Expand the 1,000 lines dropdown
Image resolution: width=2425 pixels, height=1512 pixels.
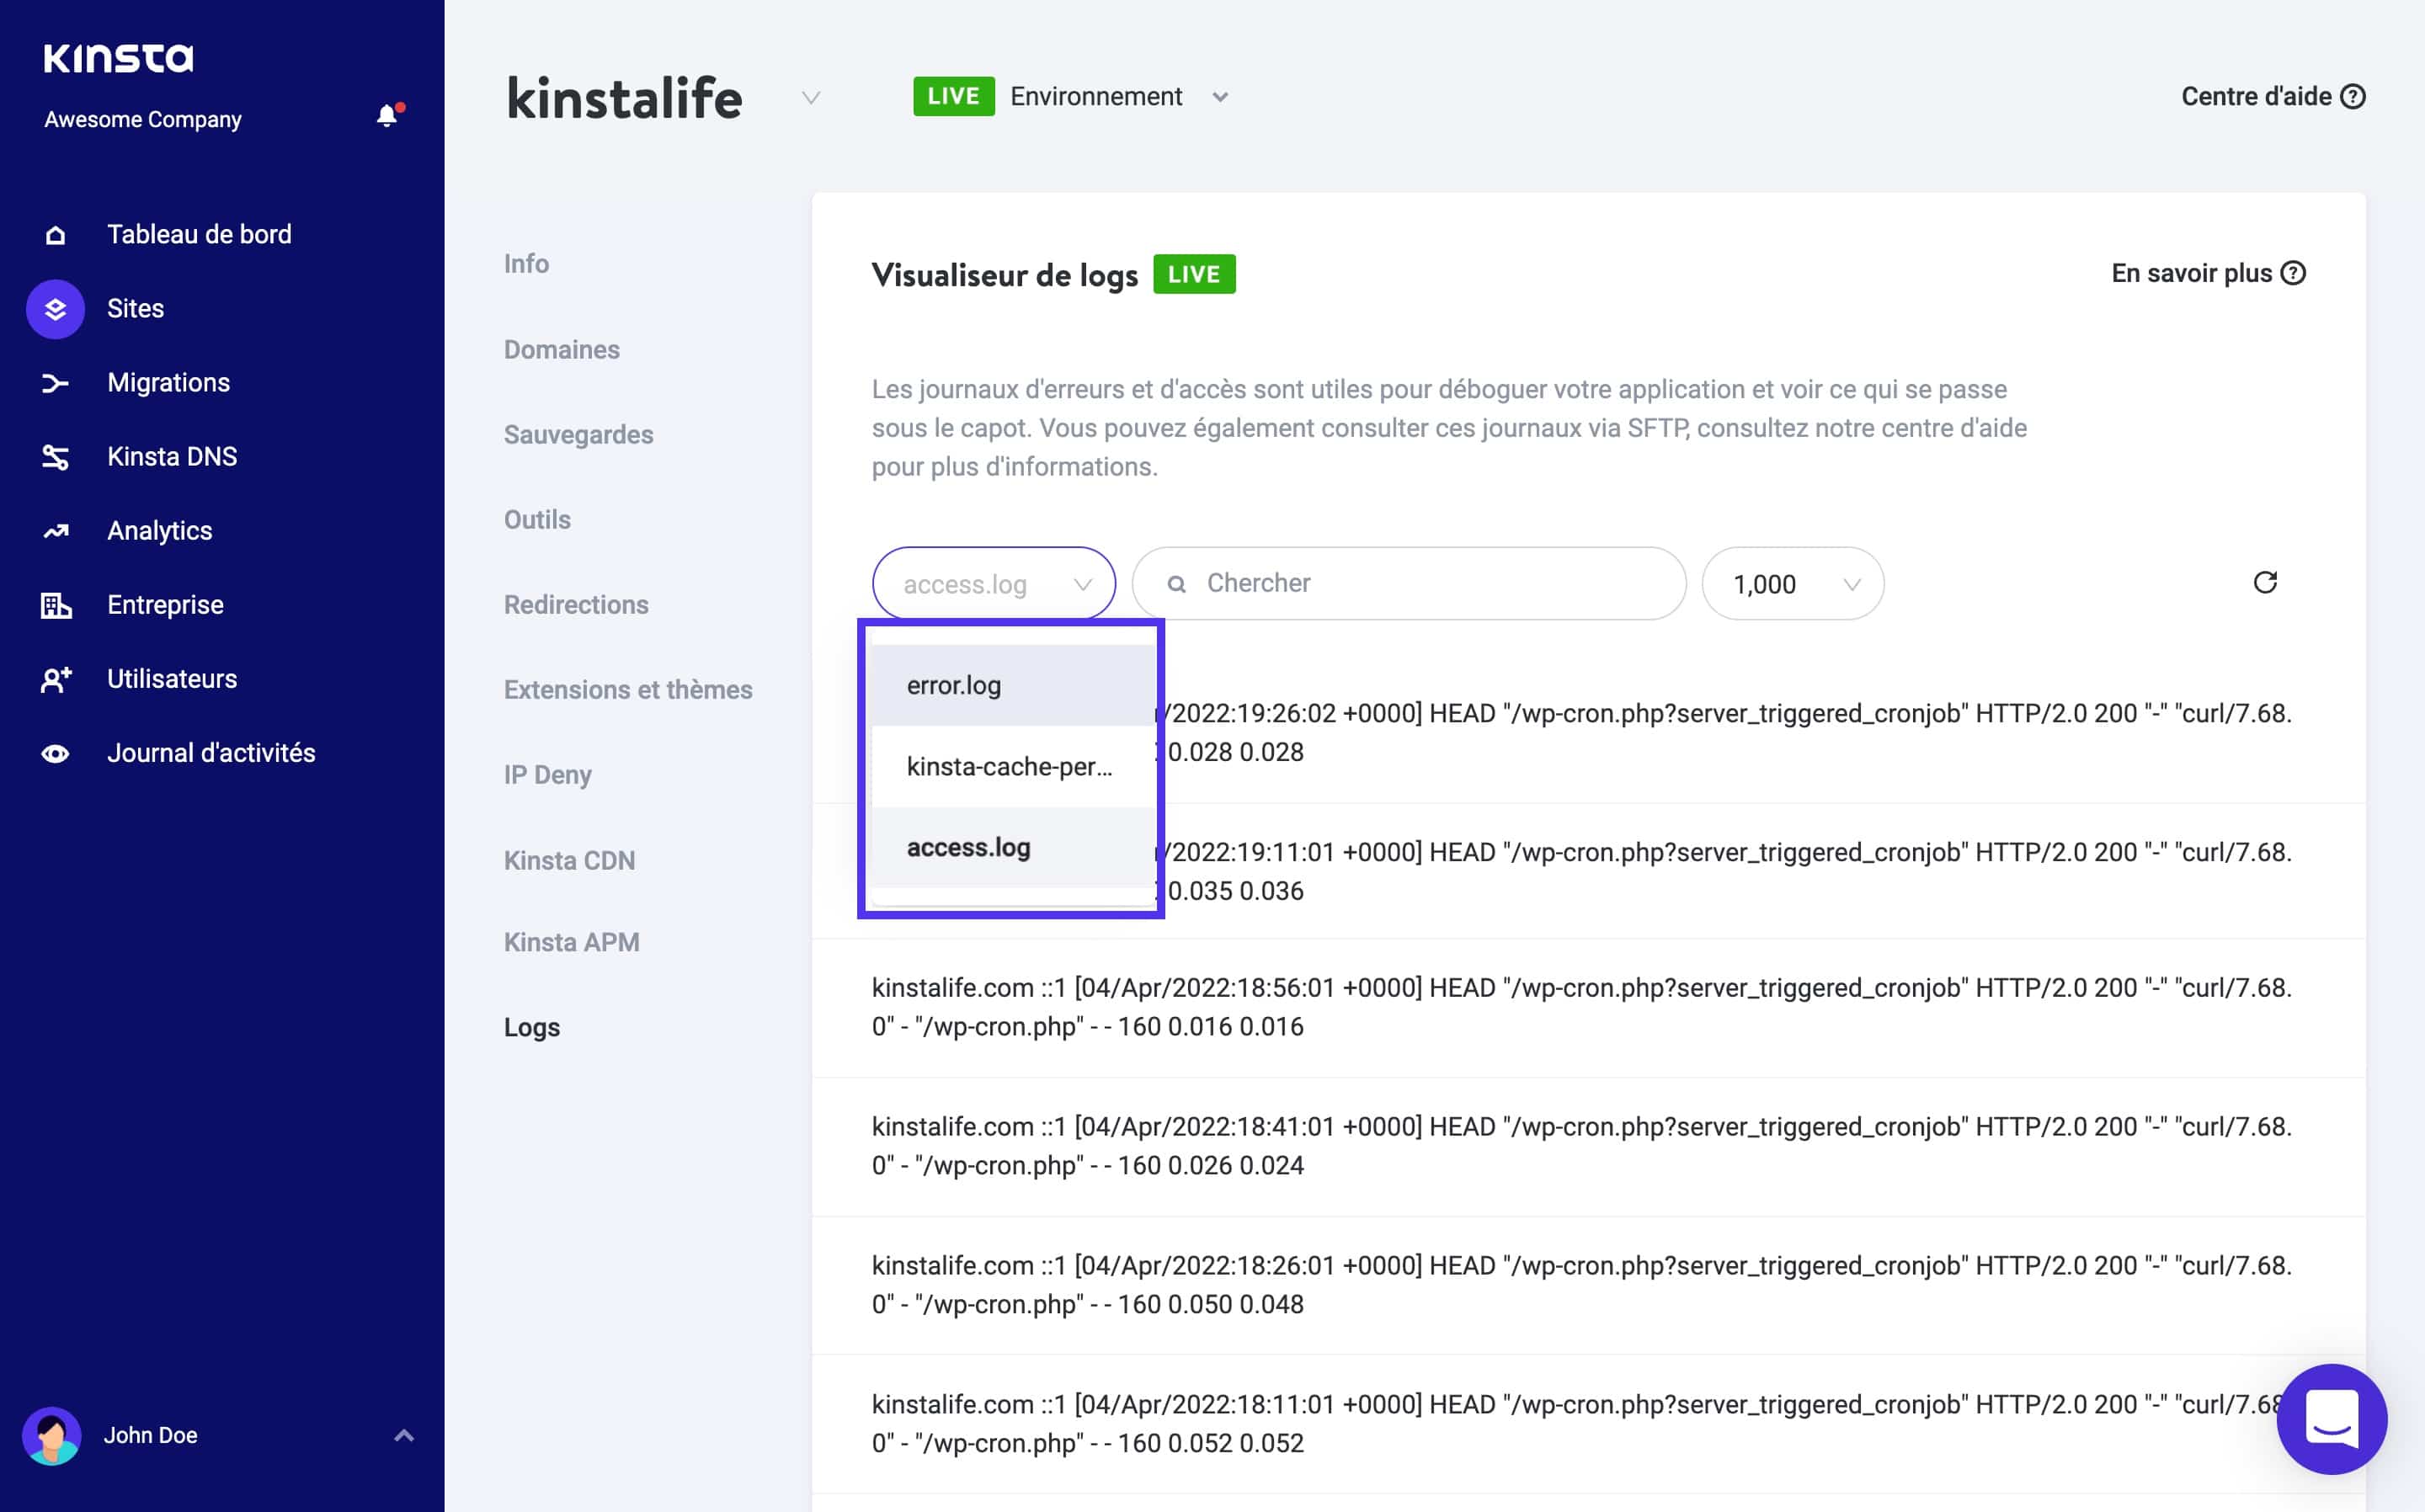click(1792, 584)
